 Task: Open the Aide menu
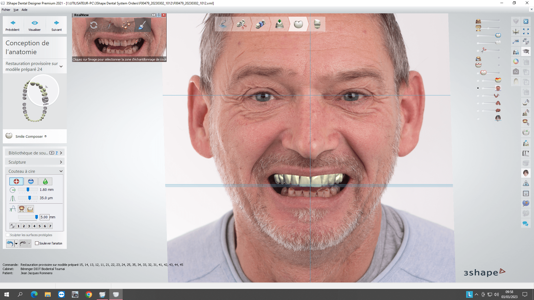24,10
